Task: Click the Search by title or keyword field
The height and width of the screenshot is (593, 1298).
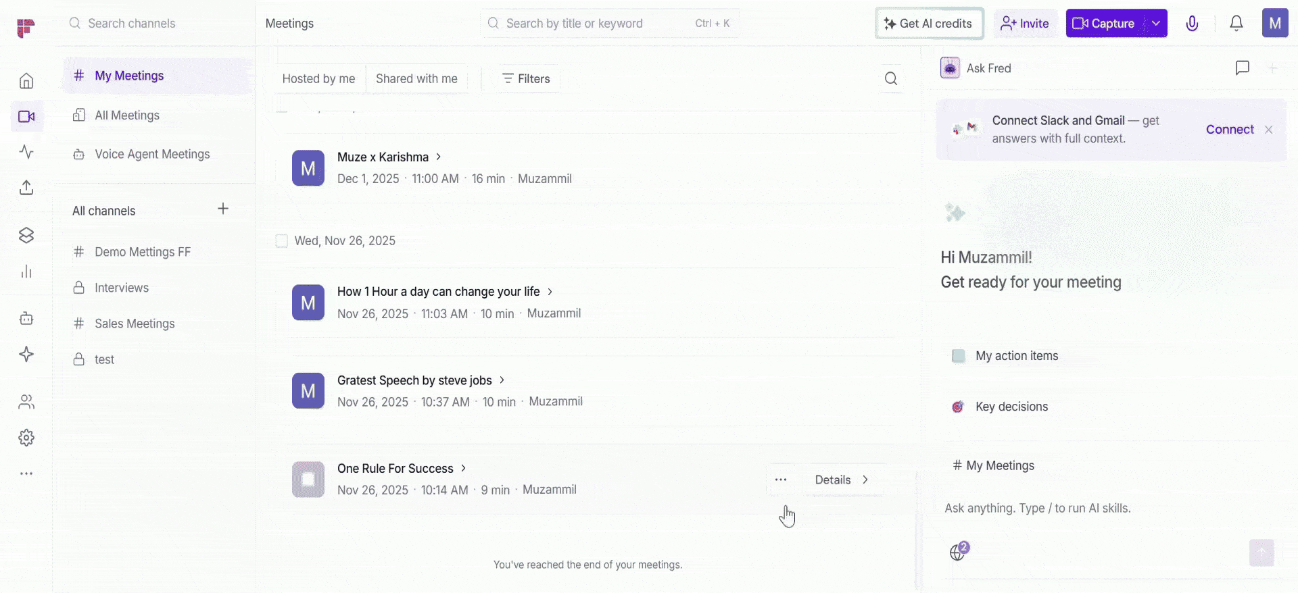Action: click(x=609, y=24)
